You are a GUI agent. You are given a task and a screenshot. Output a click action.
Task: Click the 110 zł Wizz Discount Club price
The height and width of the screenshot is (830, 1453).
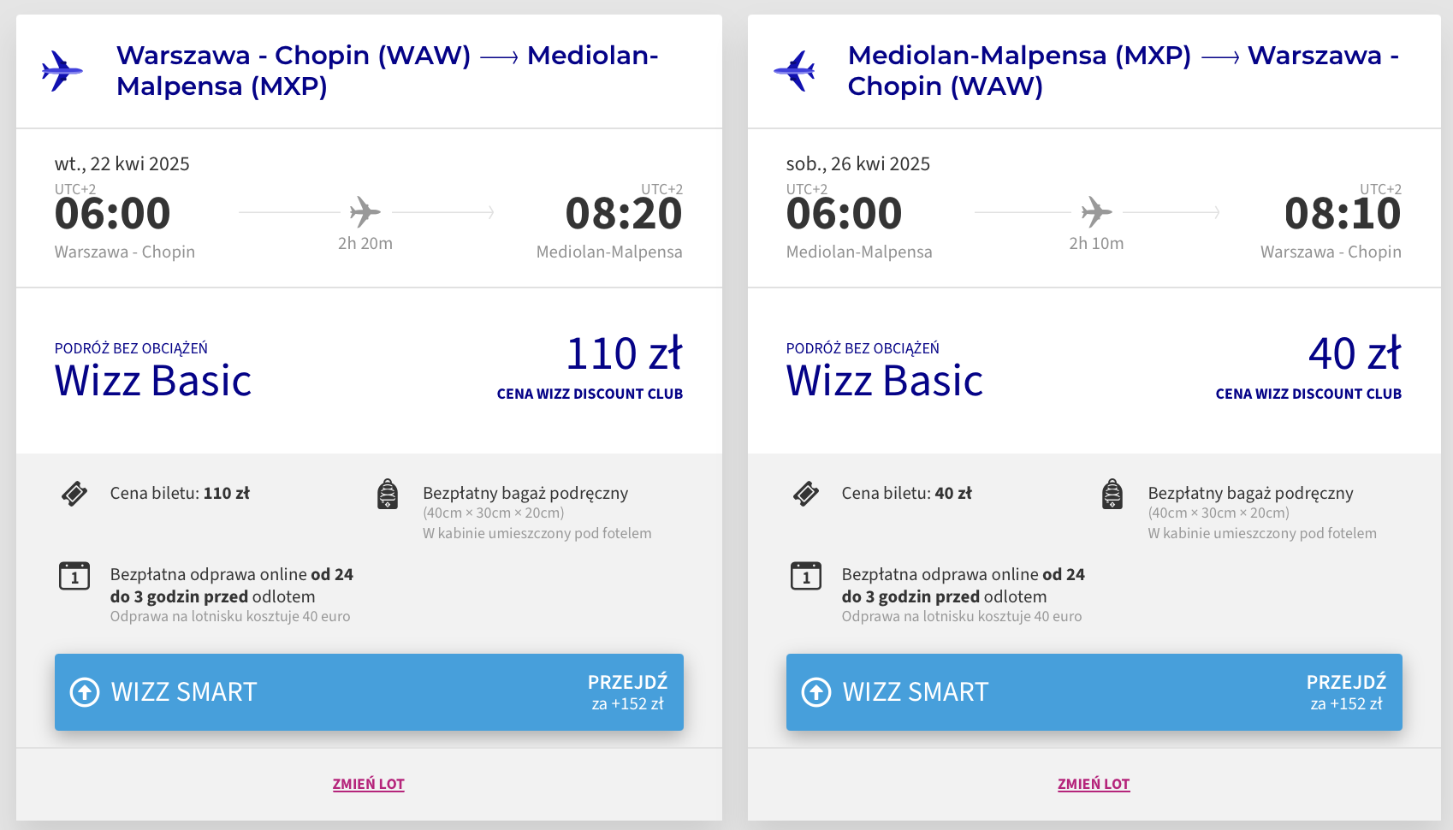click(624, 354)
